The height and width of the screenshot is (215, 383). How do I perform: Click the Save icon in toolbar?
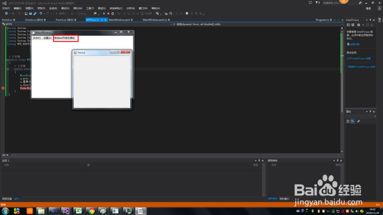pyautogui.click(x=31, y=14)
